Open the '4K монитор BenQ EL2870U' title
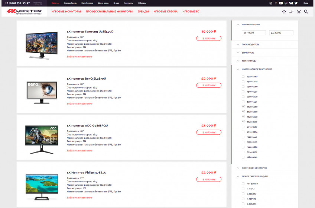 pyautogui.click(x=86, y=79)
